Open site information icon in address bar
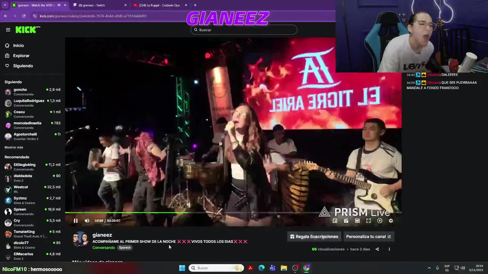The height and width of the screenshot is (274, 488). 35,16
